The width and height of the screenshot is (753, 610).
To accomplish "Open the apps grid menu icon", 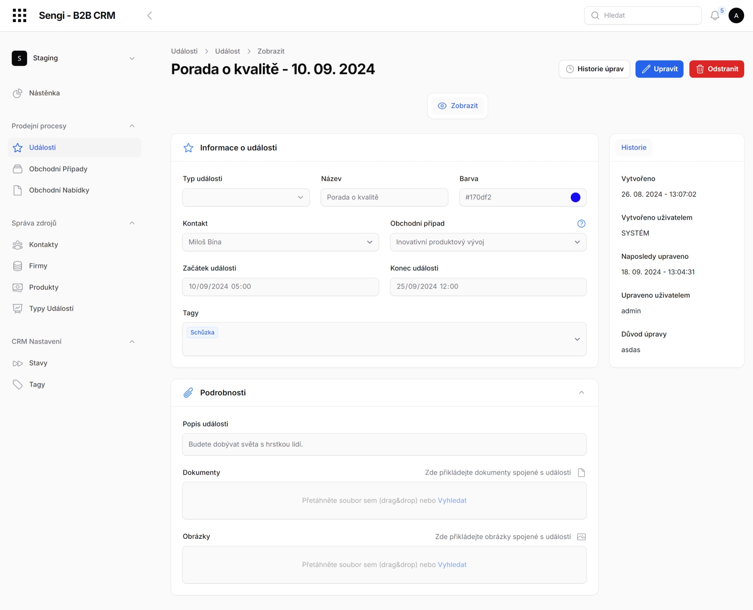I will [x=20, y=15].
